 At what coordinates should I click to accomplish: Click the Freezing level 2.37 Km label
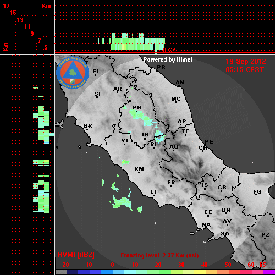[x=159, y=255]
